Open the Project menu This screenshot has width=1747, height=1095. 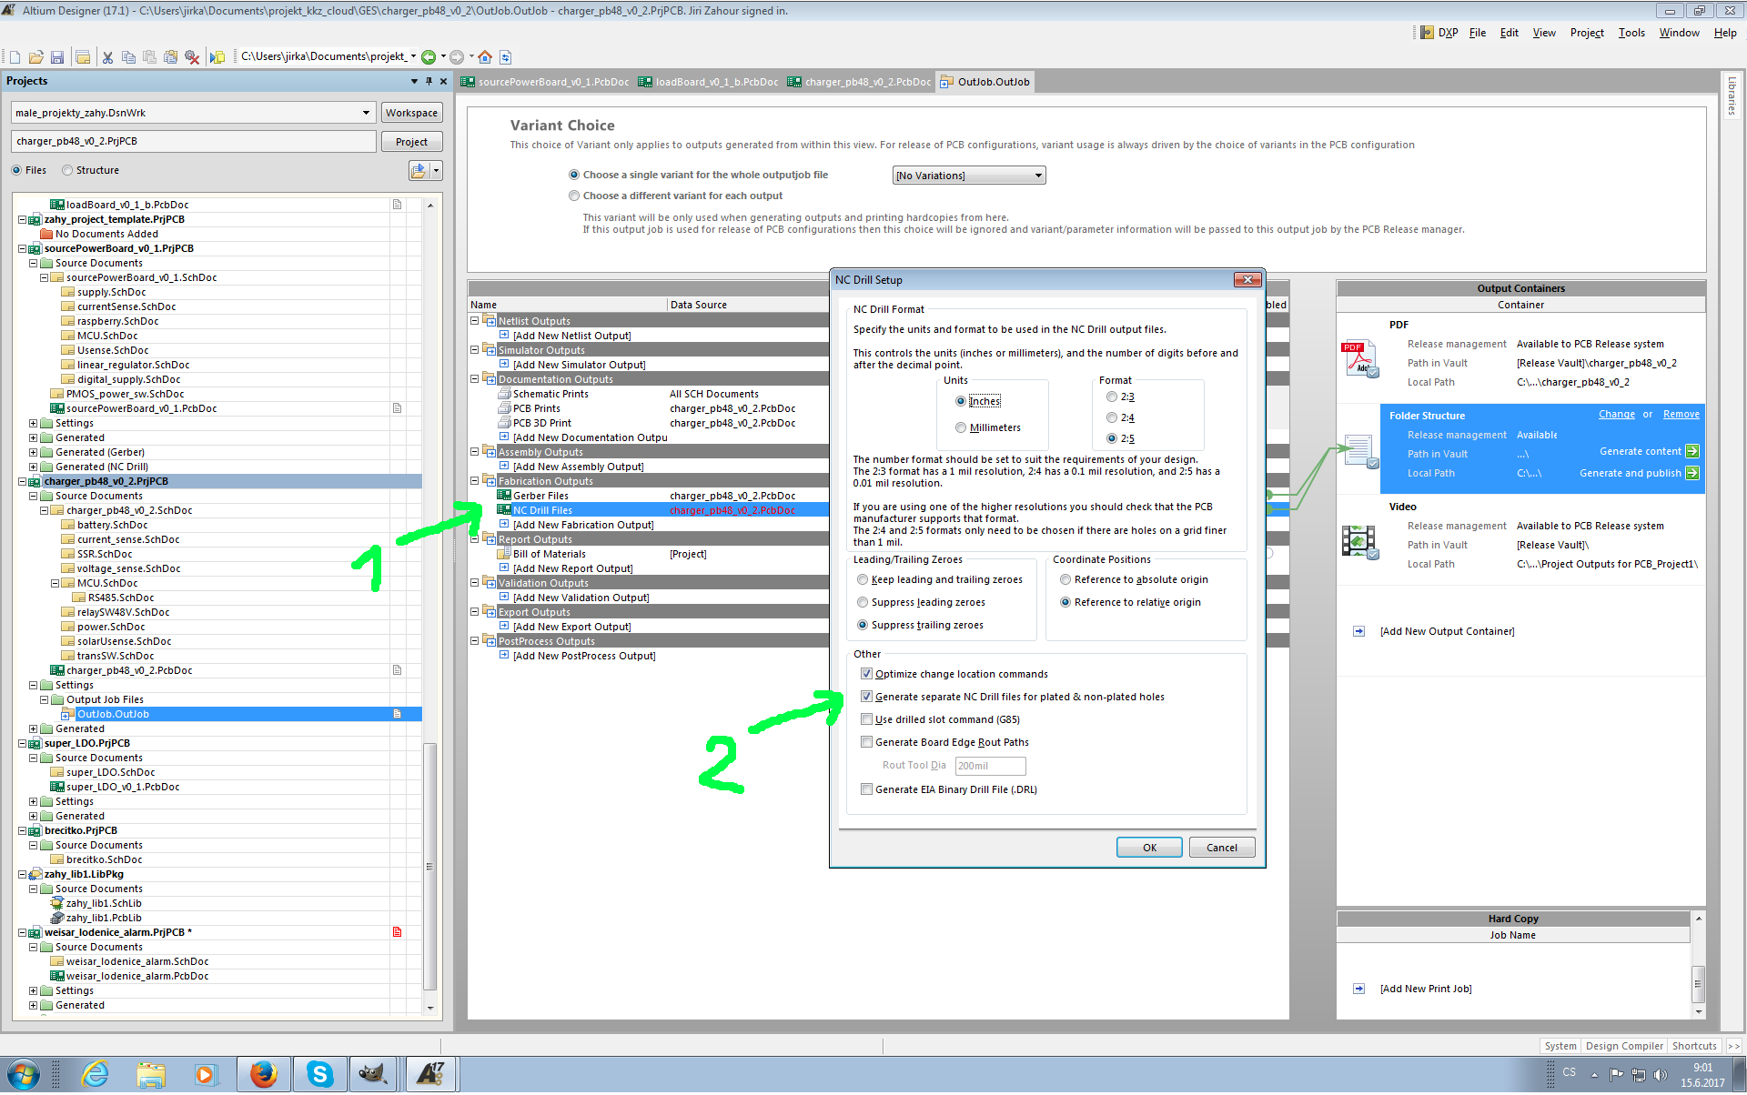[x=1586, y=33]
